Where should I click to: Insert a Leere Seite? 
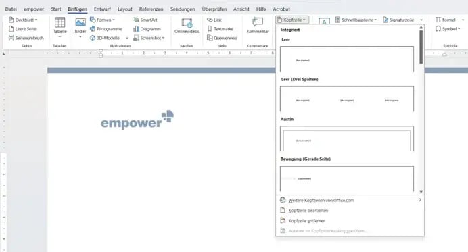coord(22,29)
